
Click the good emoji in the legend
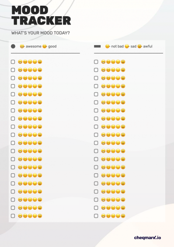tap(45, 47)
